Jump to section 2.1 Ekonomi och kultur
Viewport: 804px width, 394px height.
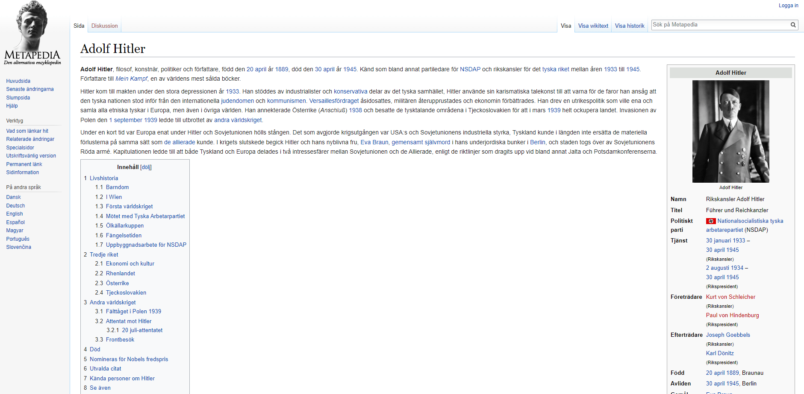pos(125,264)
